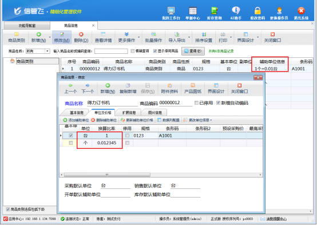Check the 已停用 checkbox
Image resolution: width=317 pixels, height=225 pixels.
(196, 103)
